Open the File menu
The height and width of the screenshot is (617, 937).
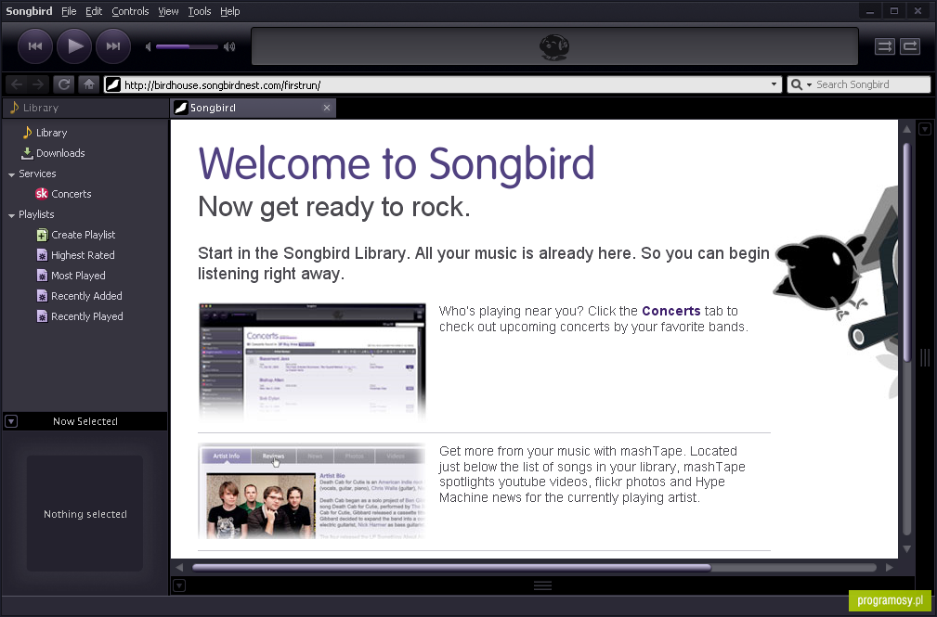69,11
